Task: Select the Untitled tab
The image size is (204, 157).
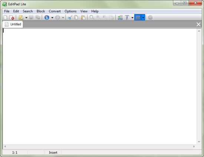Action: point(13,24)
